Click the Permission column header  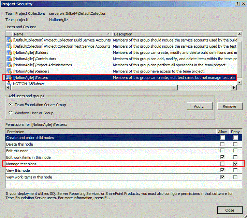pyautogui.click(x=111, y=132)
